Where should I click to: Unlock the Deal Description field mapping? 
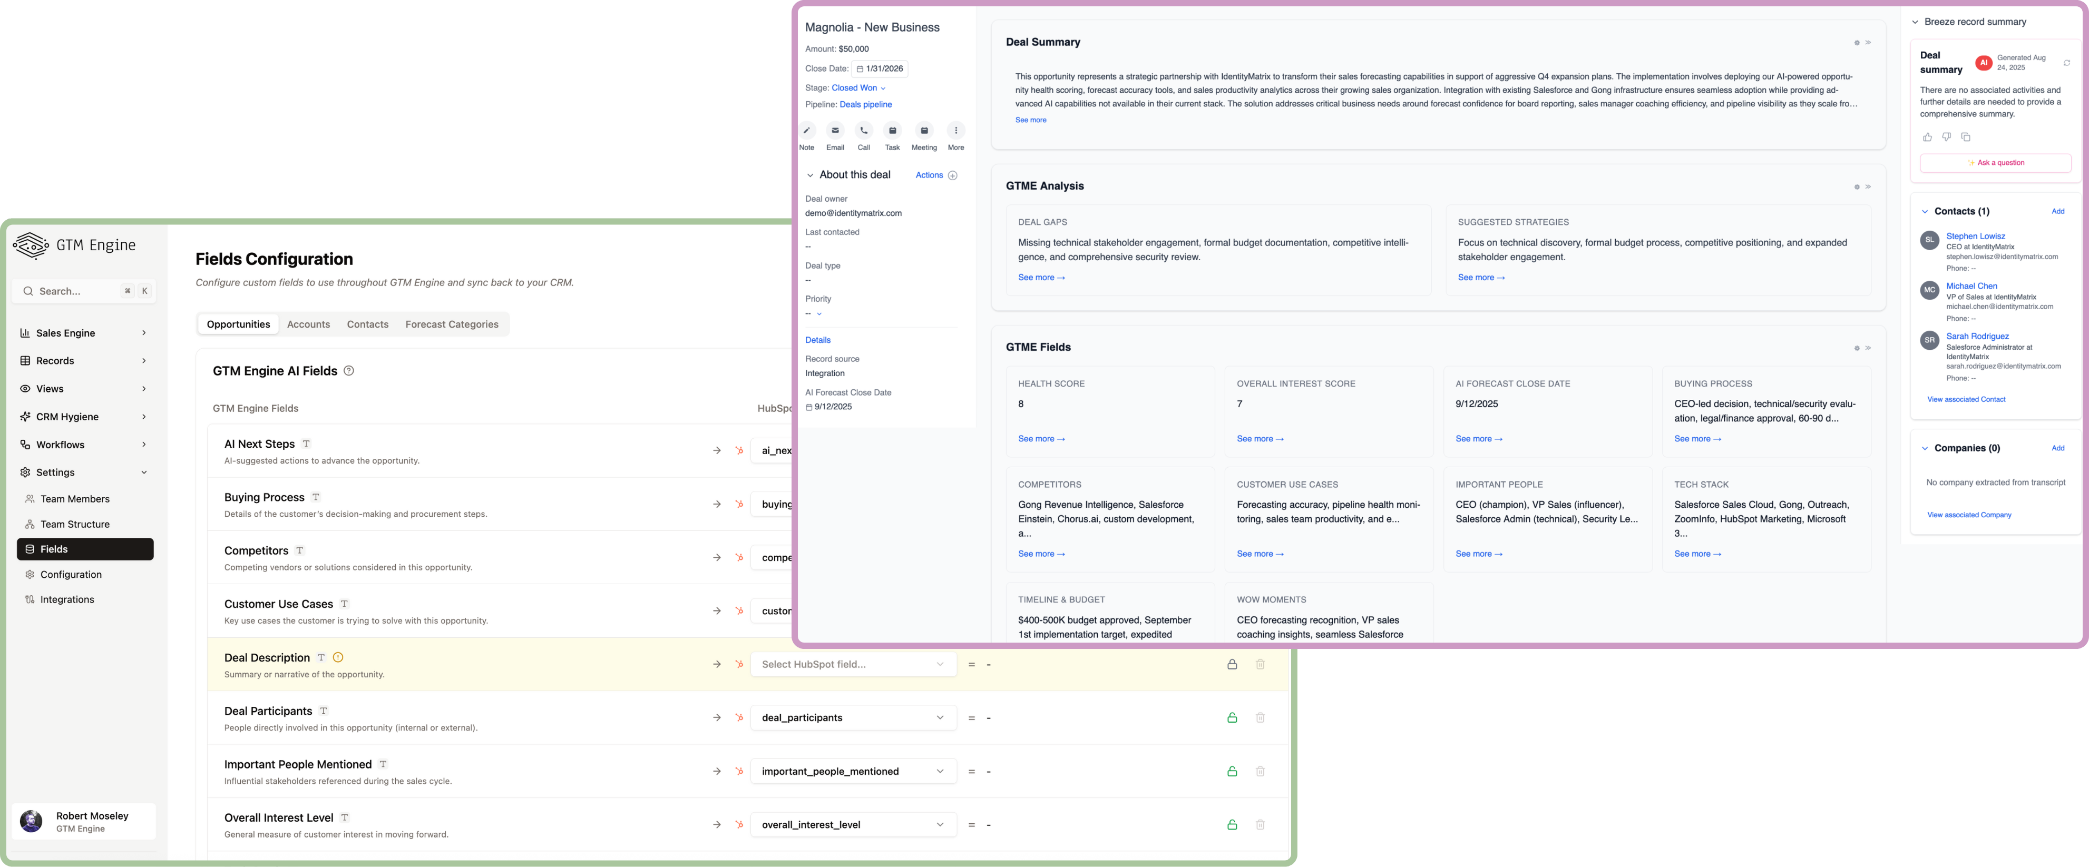(x=1232, y=664)
